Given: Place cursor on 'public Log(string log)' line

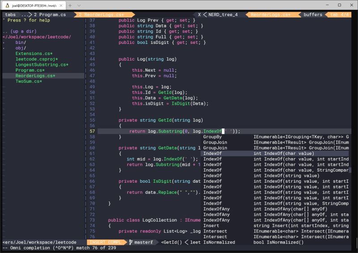Looking at the screenshot, I should [148, 59].
